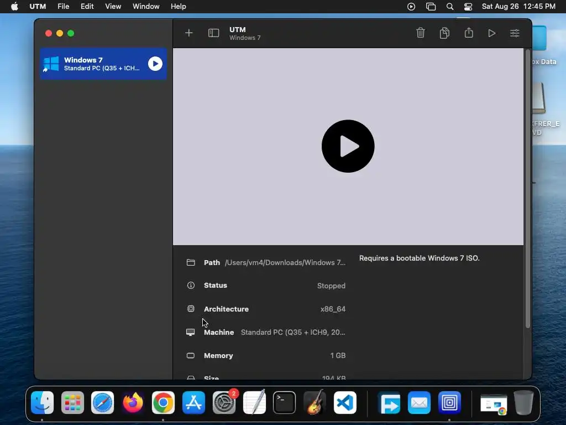Share the Windows 7 VM
Screen dimensions: 566x425
point(469,33)
